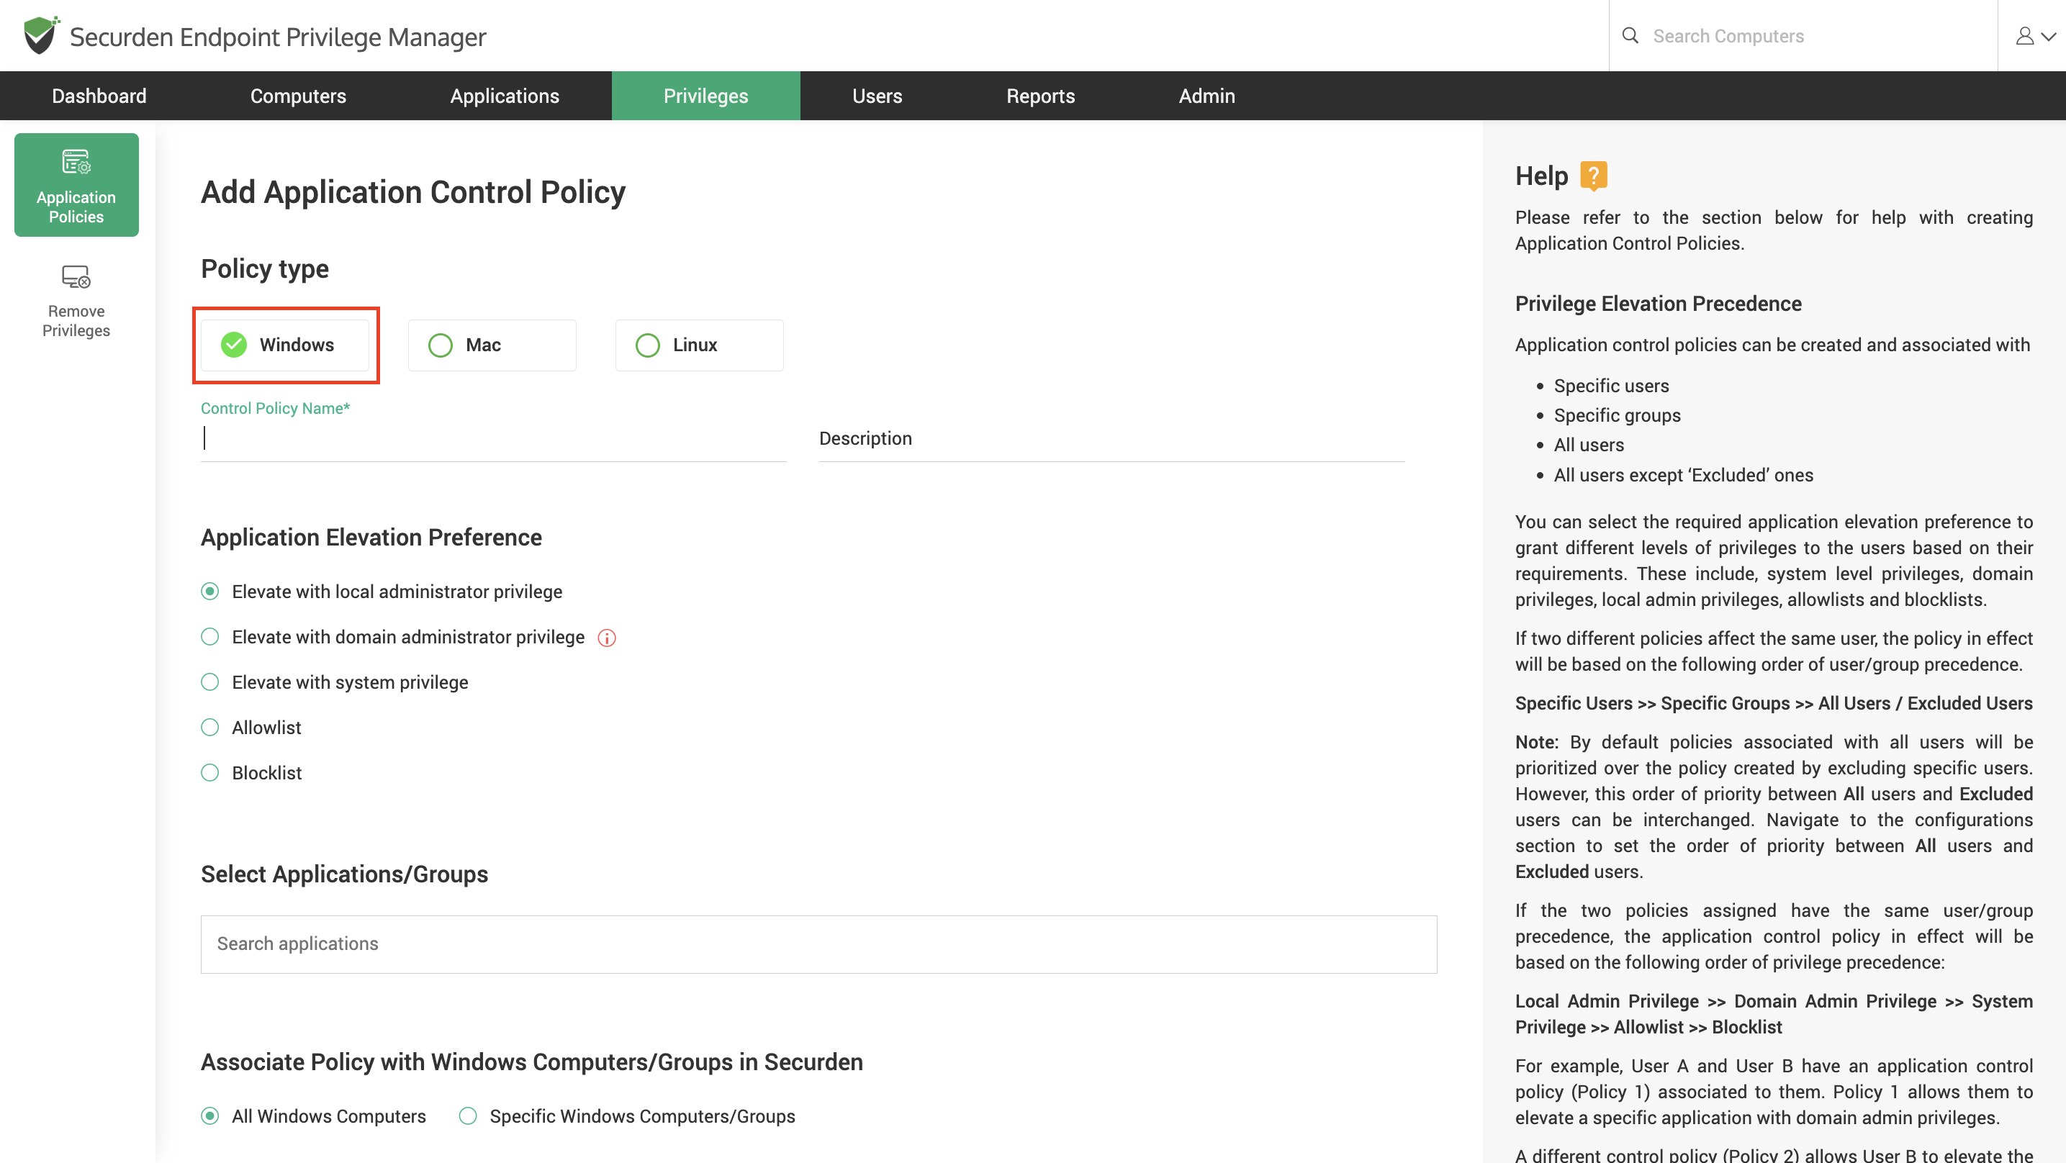Click into the Description field

[1111, 439]
